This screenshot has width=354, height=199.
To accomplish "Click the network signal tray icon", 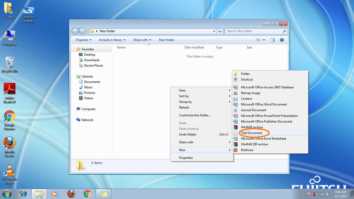I will [322, 194].
